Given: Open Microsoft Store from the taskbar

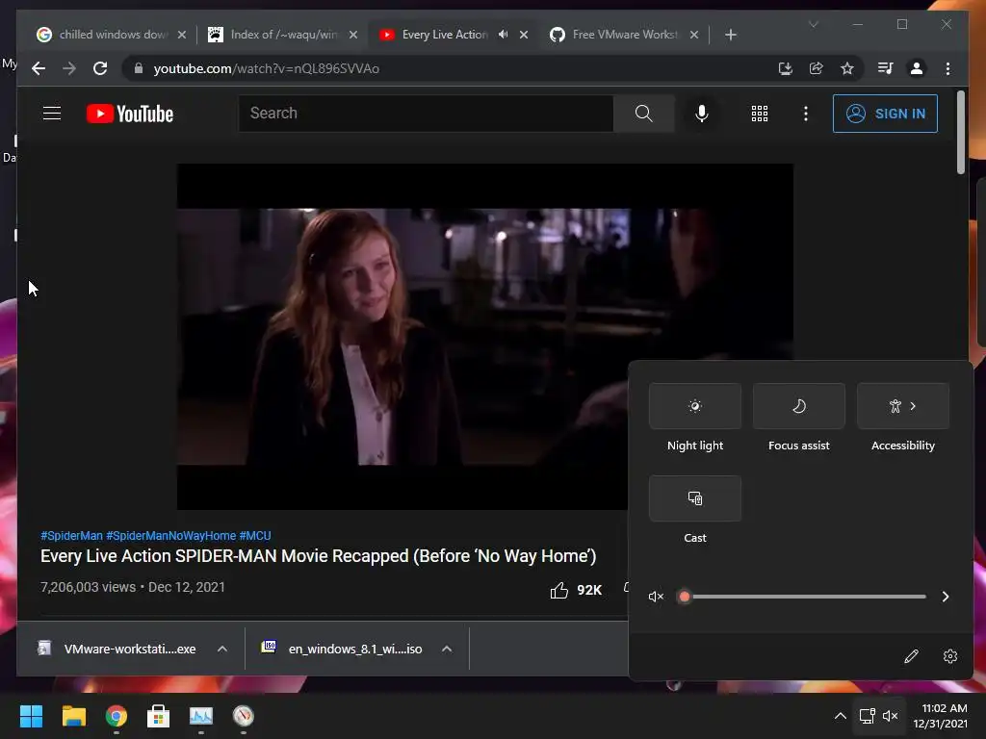Looking at the screenshot, I should click(x=158, y=716).
